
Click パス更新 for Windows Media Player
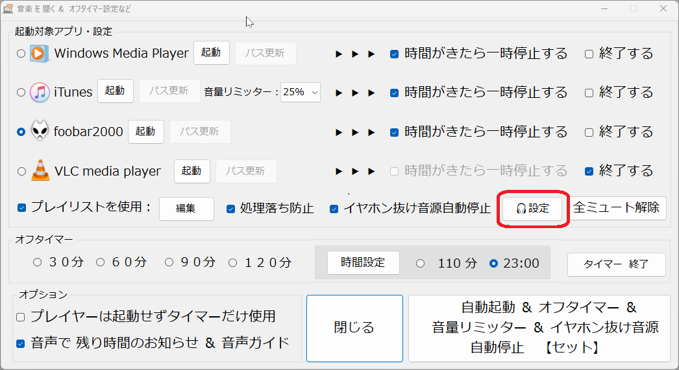tap(265, 53)
